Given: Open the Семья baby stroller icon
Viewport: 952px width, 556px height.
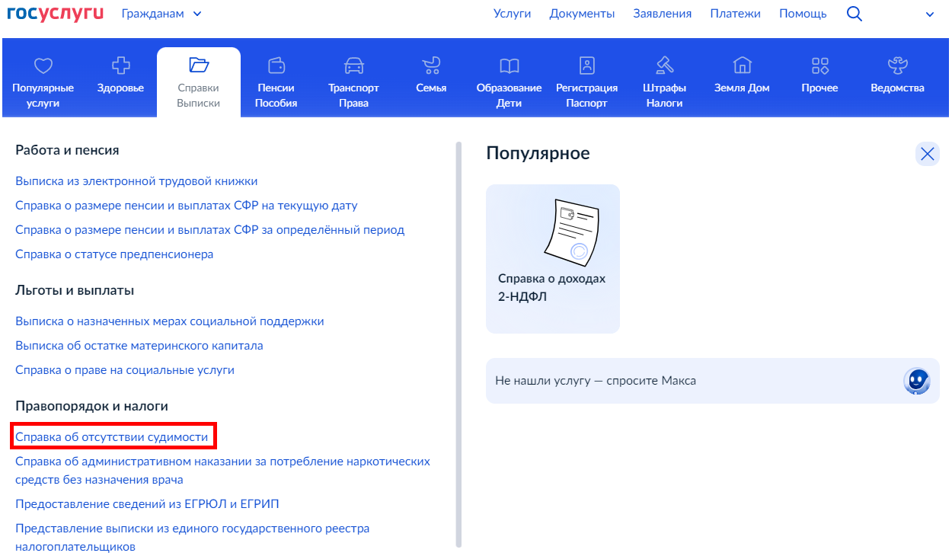Looking at the screenshot, I should tap(431, 66).
